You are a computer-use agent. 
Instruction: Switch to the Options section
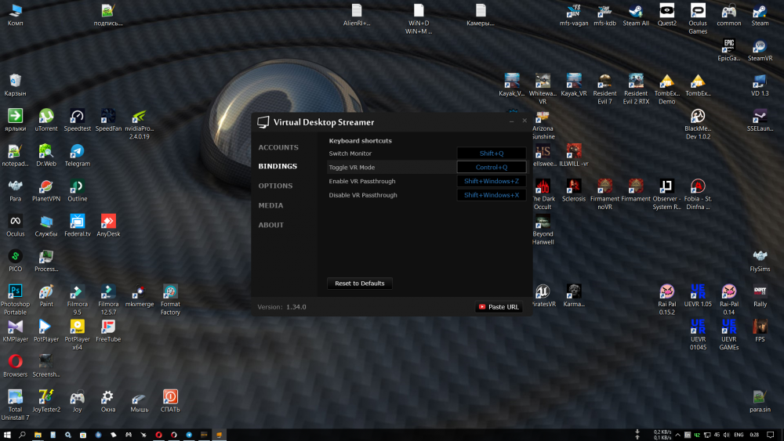coord(275,186)
